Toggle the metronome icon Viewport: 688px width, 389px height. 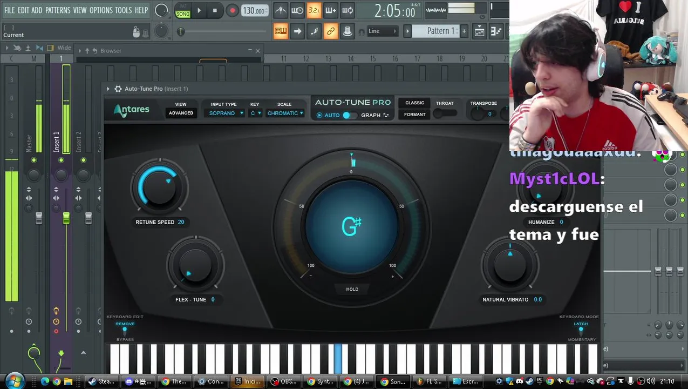281,10
